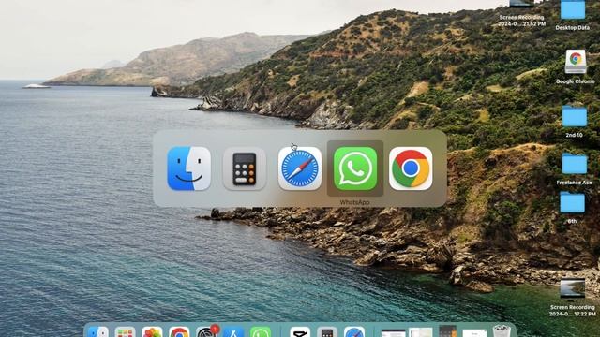Select Safari in the app switcher
600x337 pixels.
300,168
